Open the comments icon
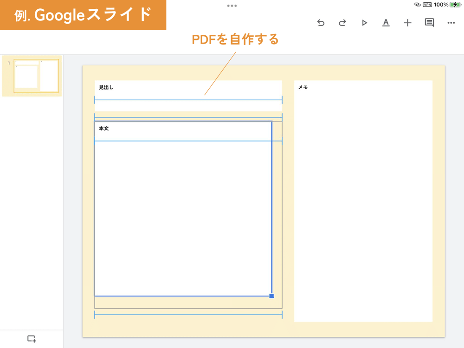464x348 pixels. pos(429,23)
